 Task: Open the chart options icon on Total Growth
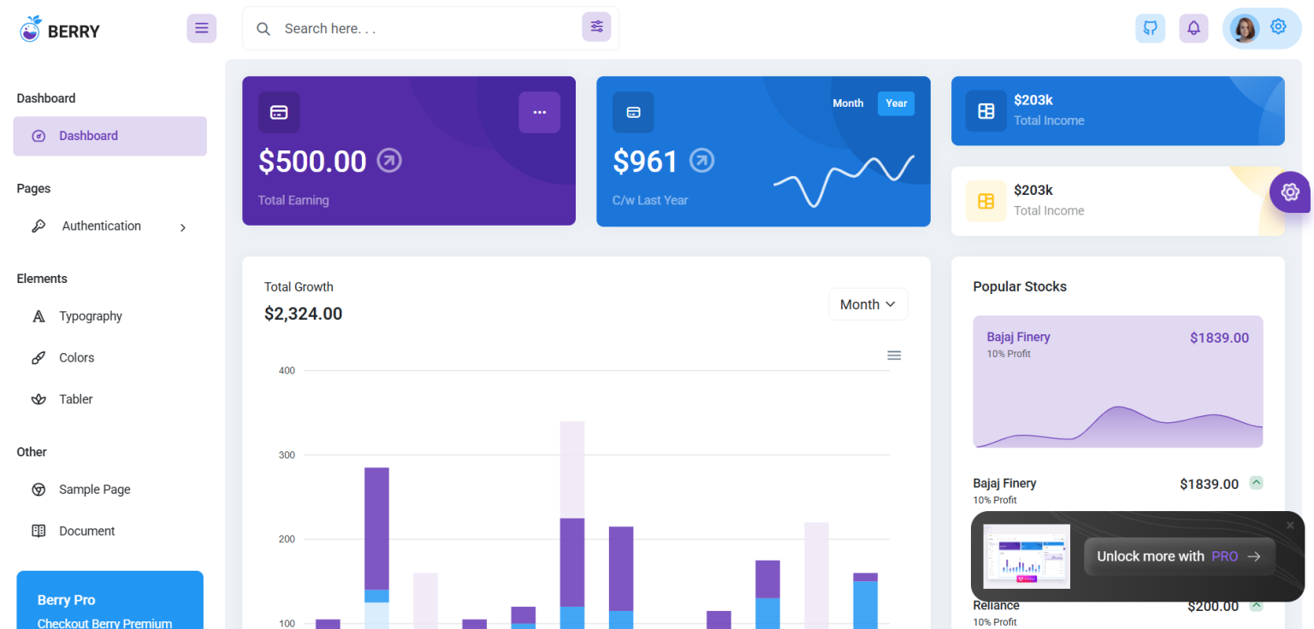(x=894, y=355)
